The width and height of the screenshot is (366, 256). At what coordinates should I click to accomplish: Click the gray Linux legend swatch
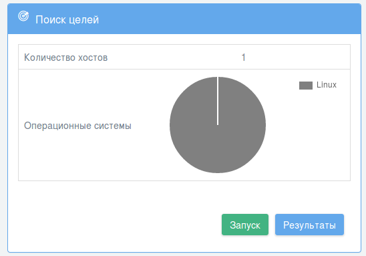click(305, 86)
